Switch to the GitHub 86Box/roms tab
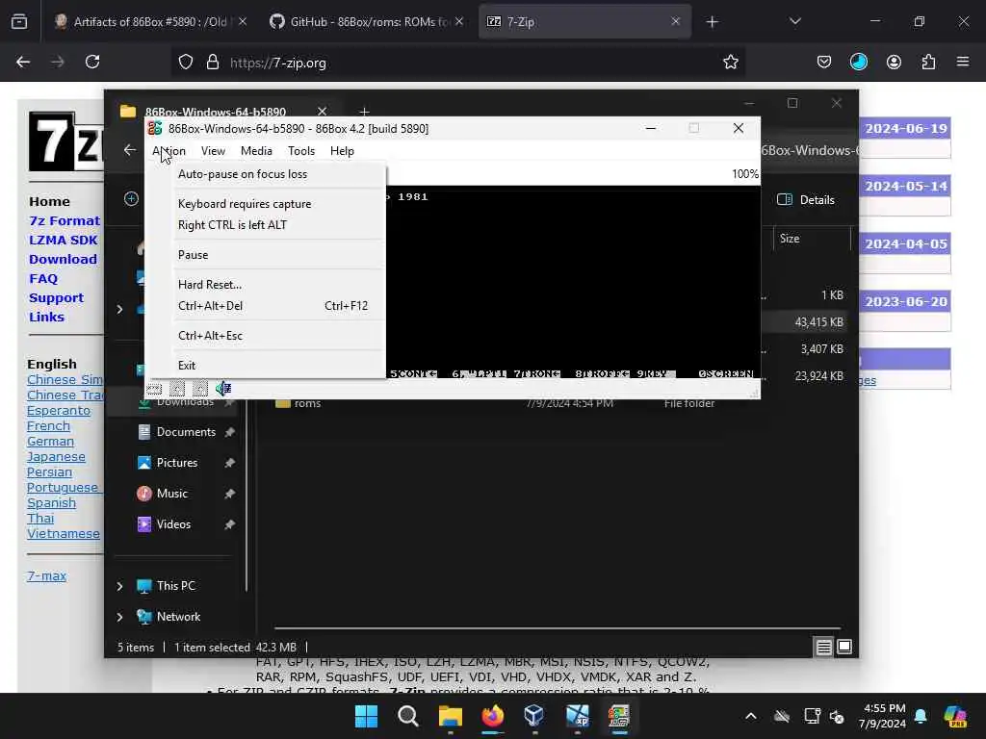 point(368,22)
